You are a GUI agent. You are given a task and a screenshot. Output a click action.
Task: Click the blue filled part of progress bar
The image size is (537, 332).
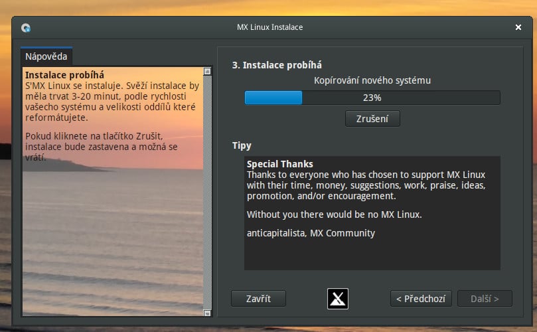click(x=273, y=98)
